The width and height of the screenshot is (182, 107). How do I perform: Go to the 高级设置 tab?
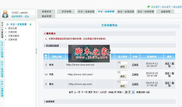[x=165, y=11]
